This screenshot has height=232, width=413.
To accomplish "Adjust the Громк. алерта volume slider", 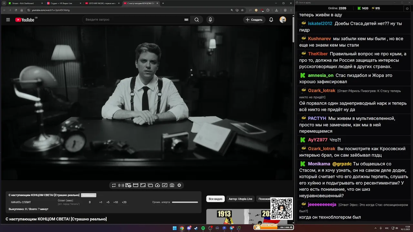I will click(185, 202).
